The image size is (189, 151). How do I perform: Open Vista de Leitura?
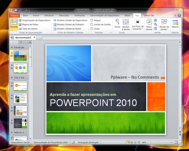click(x=28, y=29)
